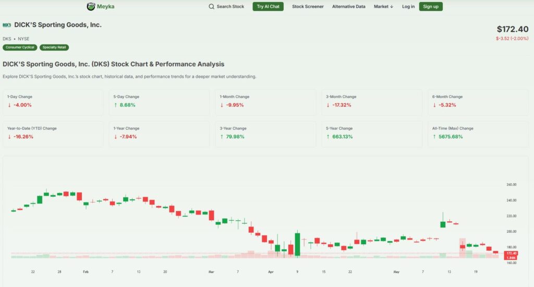Image resolution: width=534 pixels, height=287 pixels.
Task: Select the 3-Month Change card
Action: click(372, 101)
